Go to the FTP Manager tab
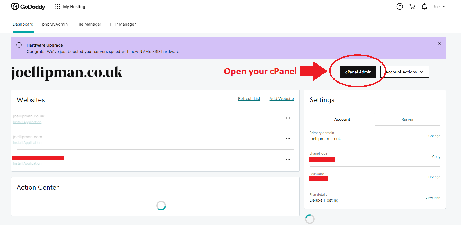The image size is (461, 225). pos(123,24)
